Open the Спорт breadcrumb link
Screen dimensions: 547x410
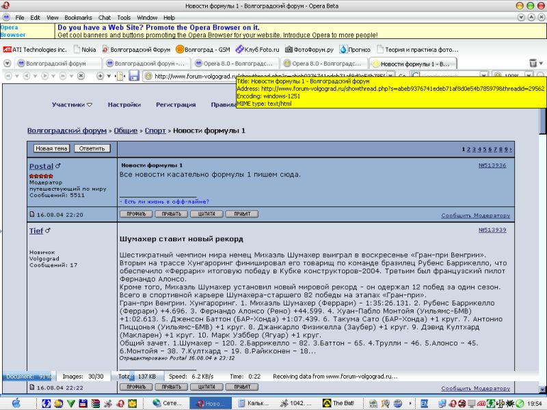click(155, 131)
